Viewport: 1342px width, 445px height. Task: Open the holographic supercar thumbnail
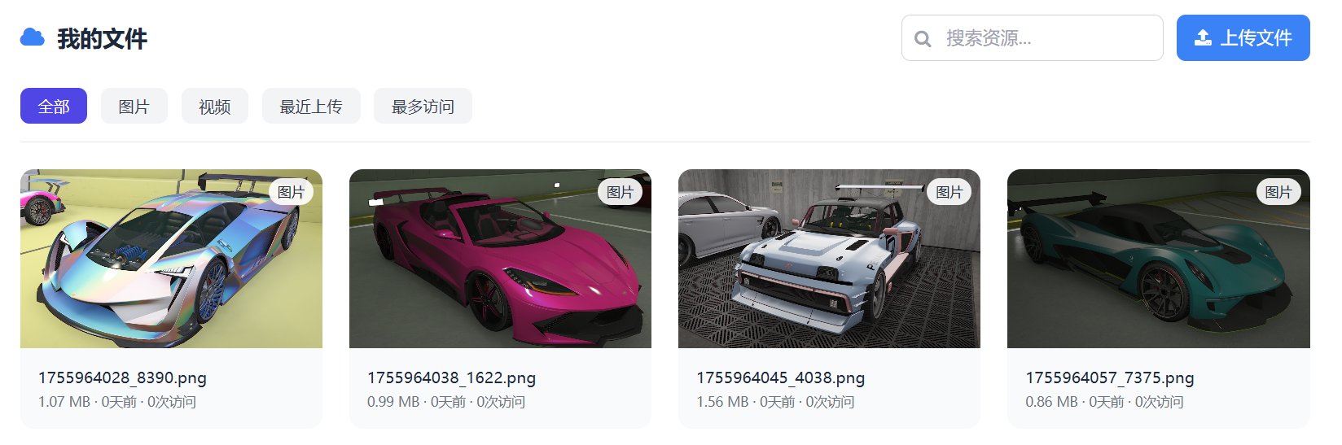171,259
